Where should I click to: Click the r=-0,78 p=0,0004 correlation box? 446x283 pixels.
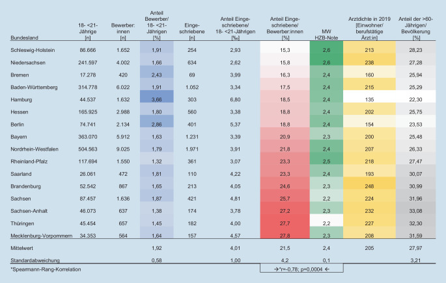click(301, 268)
